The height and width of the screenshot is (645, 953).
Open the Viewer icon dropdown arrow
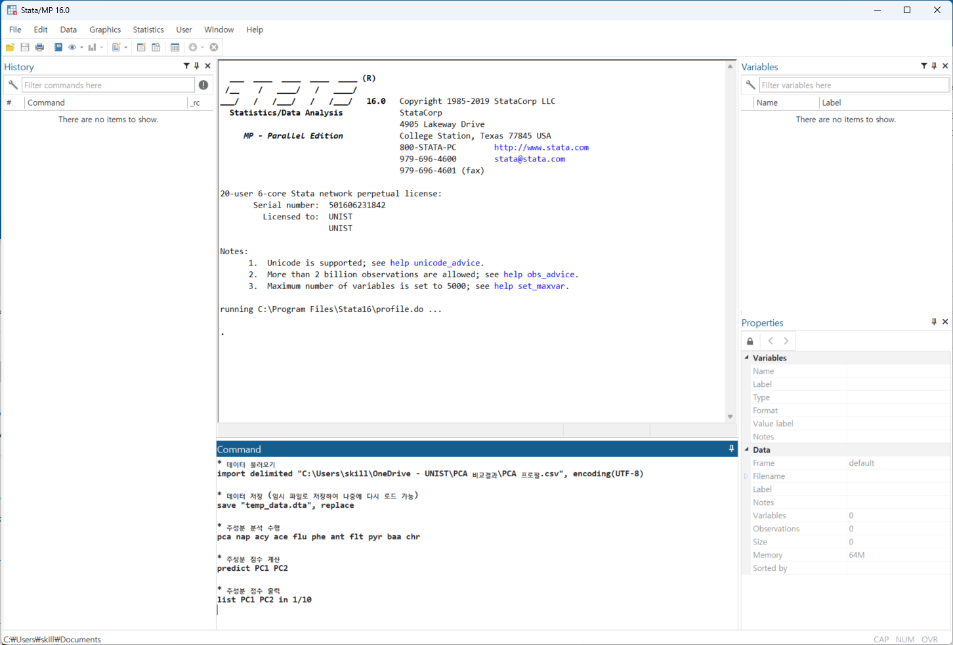pos(81,47)
